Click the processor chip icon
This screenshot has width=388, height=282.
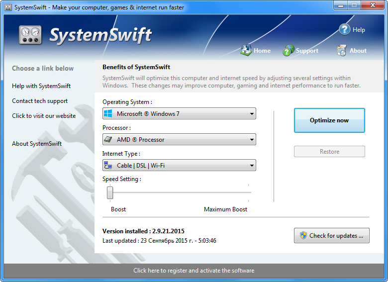(x=108, y=139)
